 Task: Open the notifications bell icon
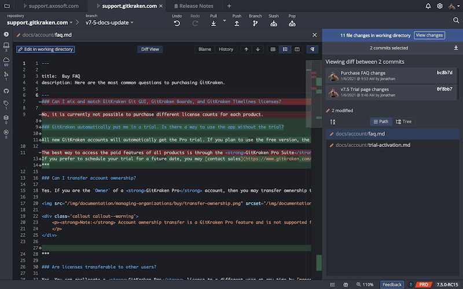tap(428, 6)
